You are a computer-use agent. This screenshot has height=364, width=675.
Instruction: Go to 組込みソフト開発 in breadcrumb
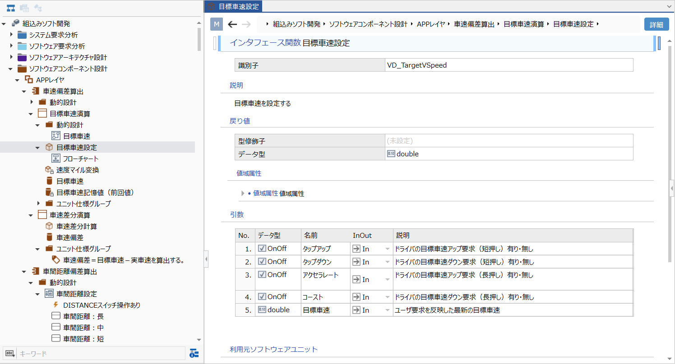click(x=296, y=24)
